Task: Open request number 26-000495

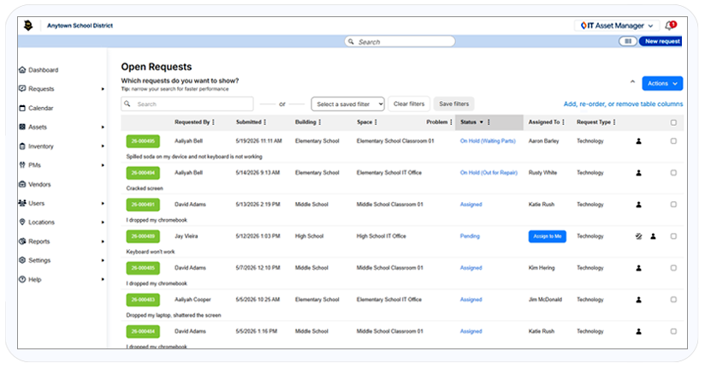Action: (143, 141)
